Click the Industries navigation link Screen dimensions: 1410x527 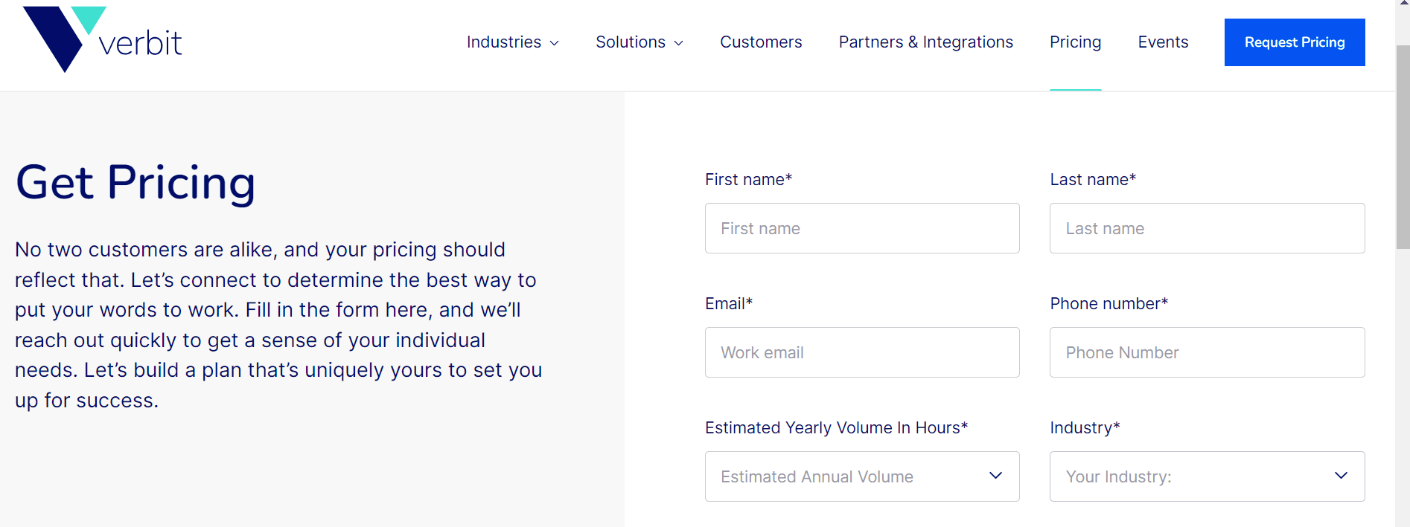(503, 42)
